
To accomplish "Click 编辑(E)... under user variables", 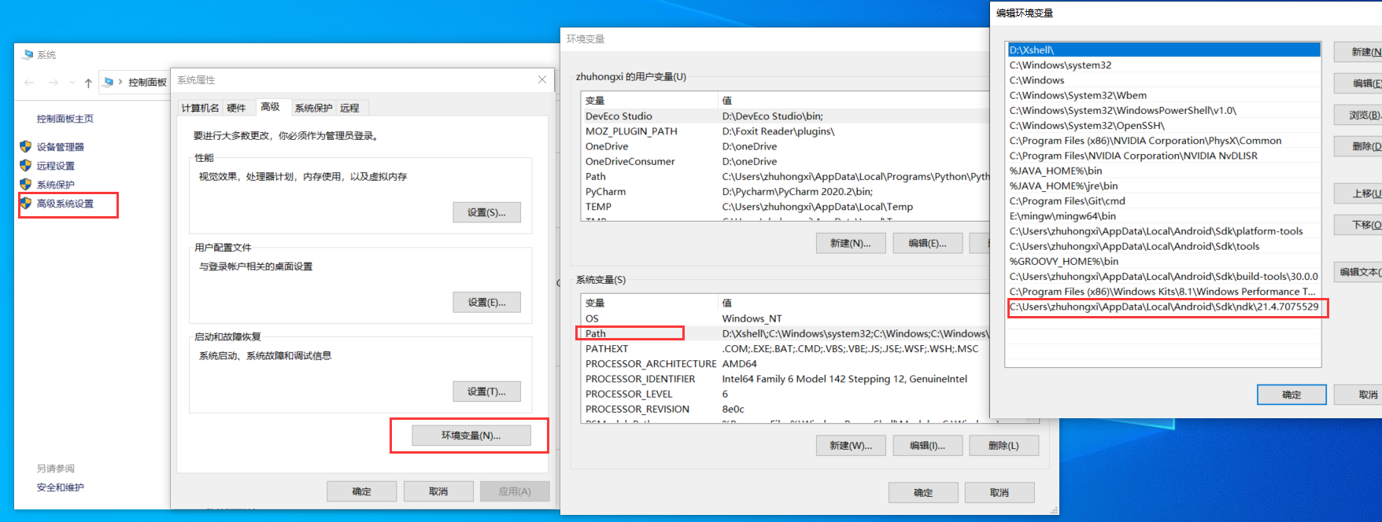I will point(927,244).
